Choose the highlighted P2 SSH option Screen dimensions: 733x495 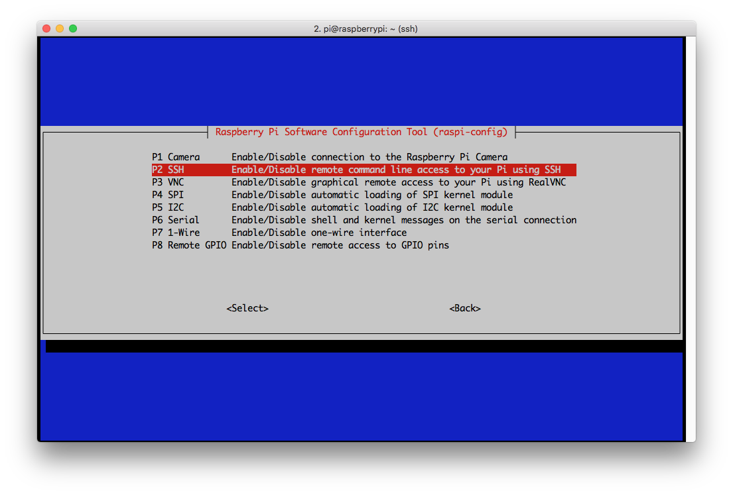(x=364, y=170)
